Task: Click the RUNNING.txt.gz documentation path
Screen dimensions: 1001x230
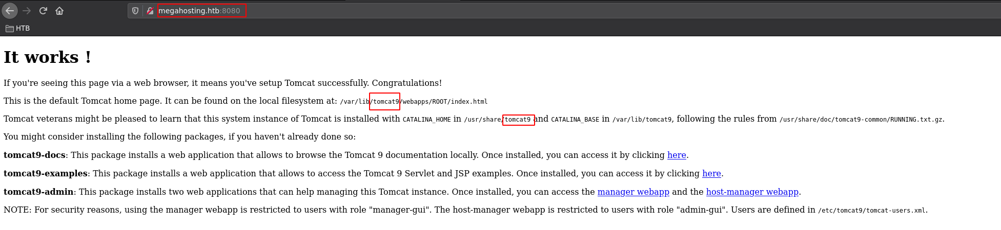Action: [861, 120]
